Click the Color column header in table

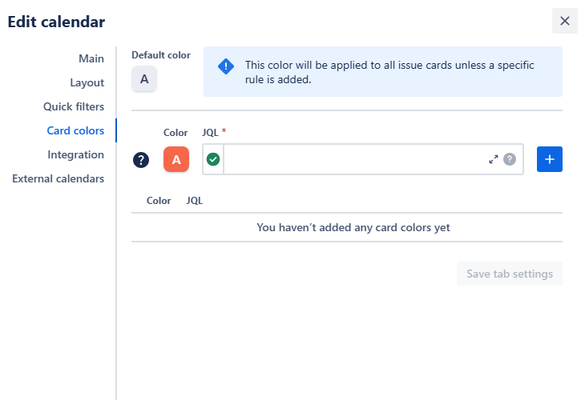(x=159, y=201)
